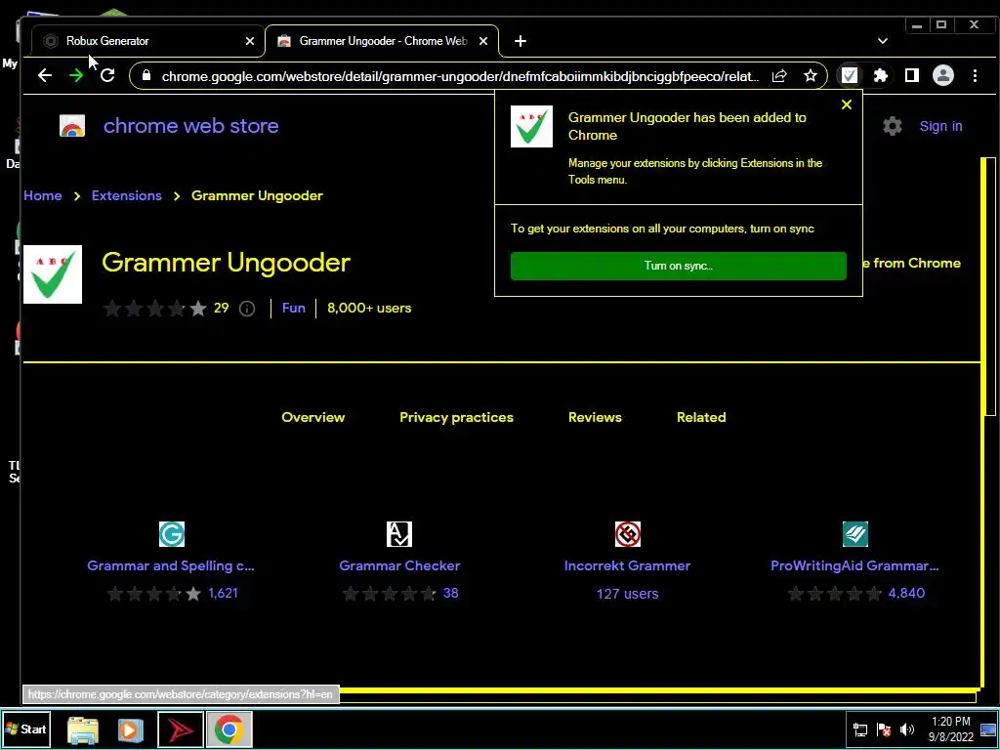The width and height of the screenshot is (1000, 750).
Task: Go to Home breadcrumb link
Action: (x=43, y=195)
